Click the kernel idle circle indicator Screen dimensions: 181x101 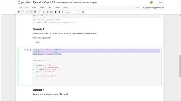coord(163,8)
